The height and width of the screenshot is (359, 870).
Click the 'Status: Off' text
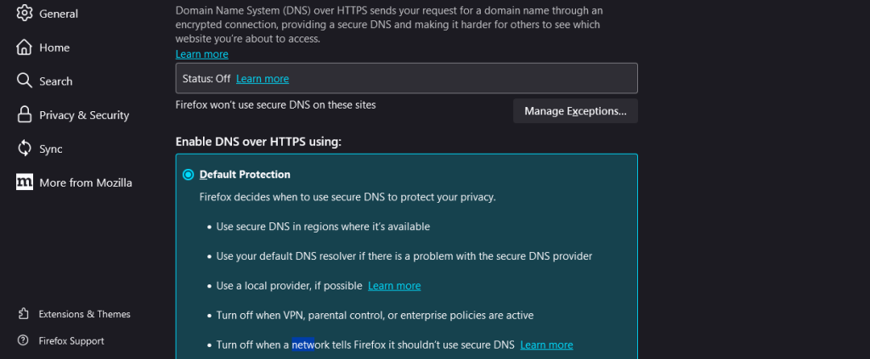(x=206, y=79)
